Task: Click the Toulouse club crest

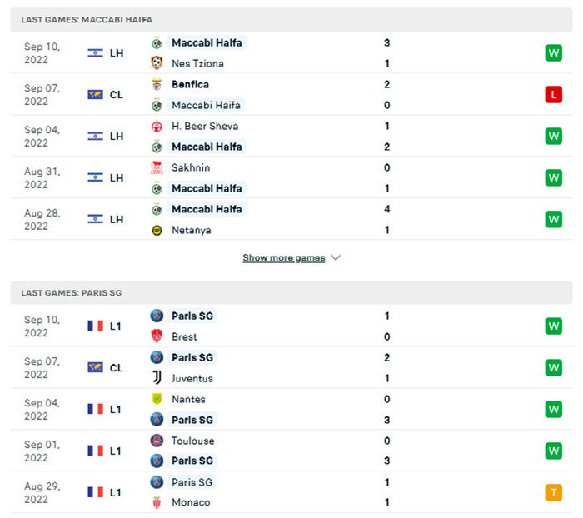Action: (157, 441)
